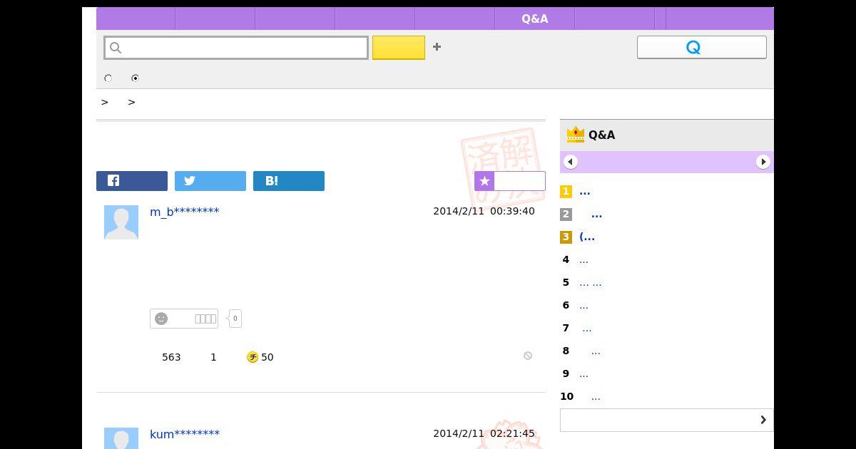Click the reaction count bubble showing 0

point(235,319)
